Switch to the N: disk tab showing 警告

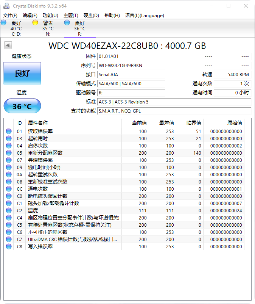coord(48,28)
